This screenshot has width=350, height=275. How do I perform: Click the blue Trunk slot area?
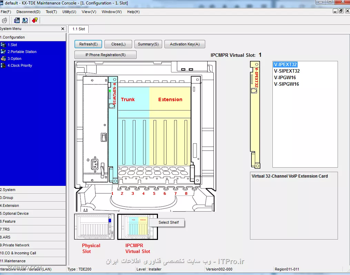tap(133, 126)
